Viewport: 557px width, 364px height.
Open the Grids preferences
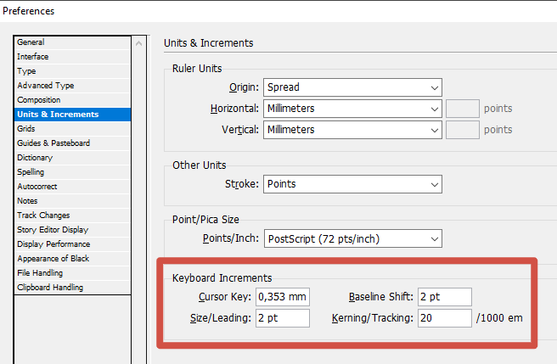(x=26, y=129)
